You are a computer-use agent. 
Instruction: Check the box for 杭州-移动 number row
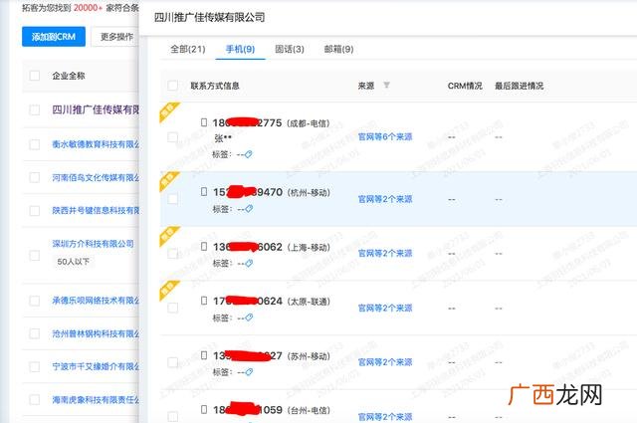click(172, 199)
